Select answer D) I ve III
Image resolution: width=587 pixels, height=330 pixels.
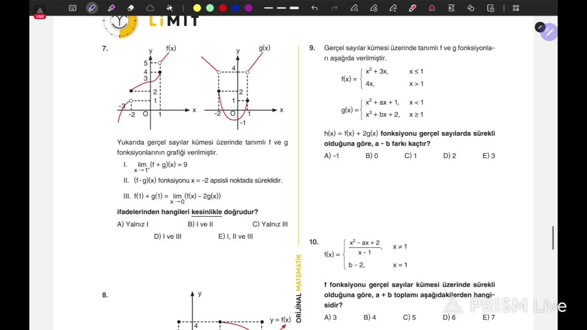click(x=168, y=236)
